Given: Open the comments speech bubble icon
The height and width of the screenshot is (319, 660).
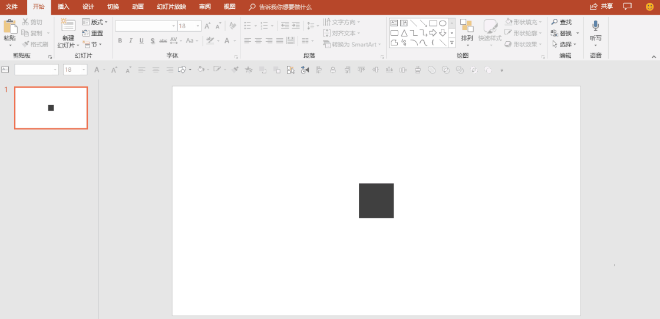Looking at the screenshot, I should (628, 6).
